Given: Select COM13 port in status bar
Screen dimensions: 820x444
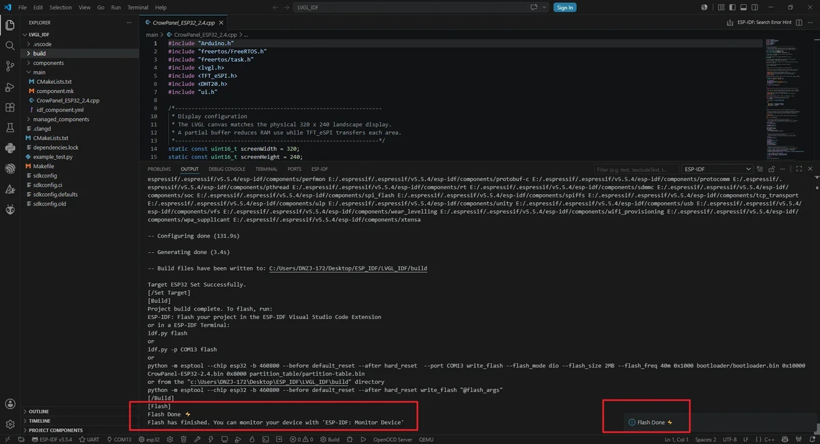Looking at the screenshot, I should click(119, 439).
